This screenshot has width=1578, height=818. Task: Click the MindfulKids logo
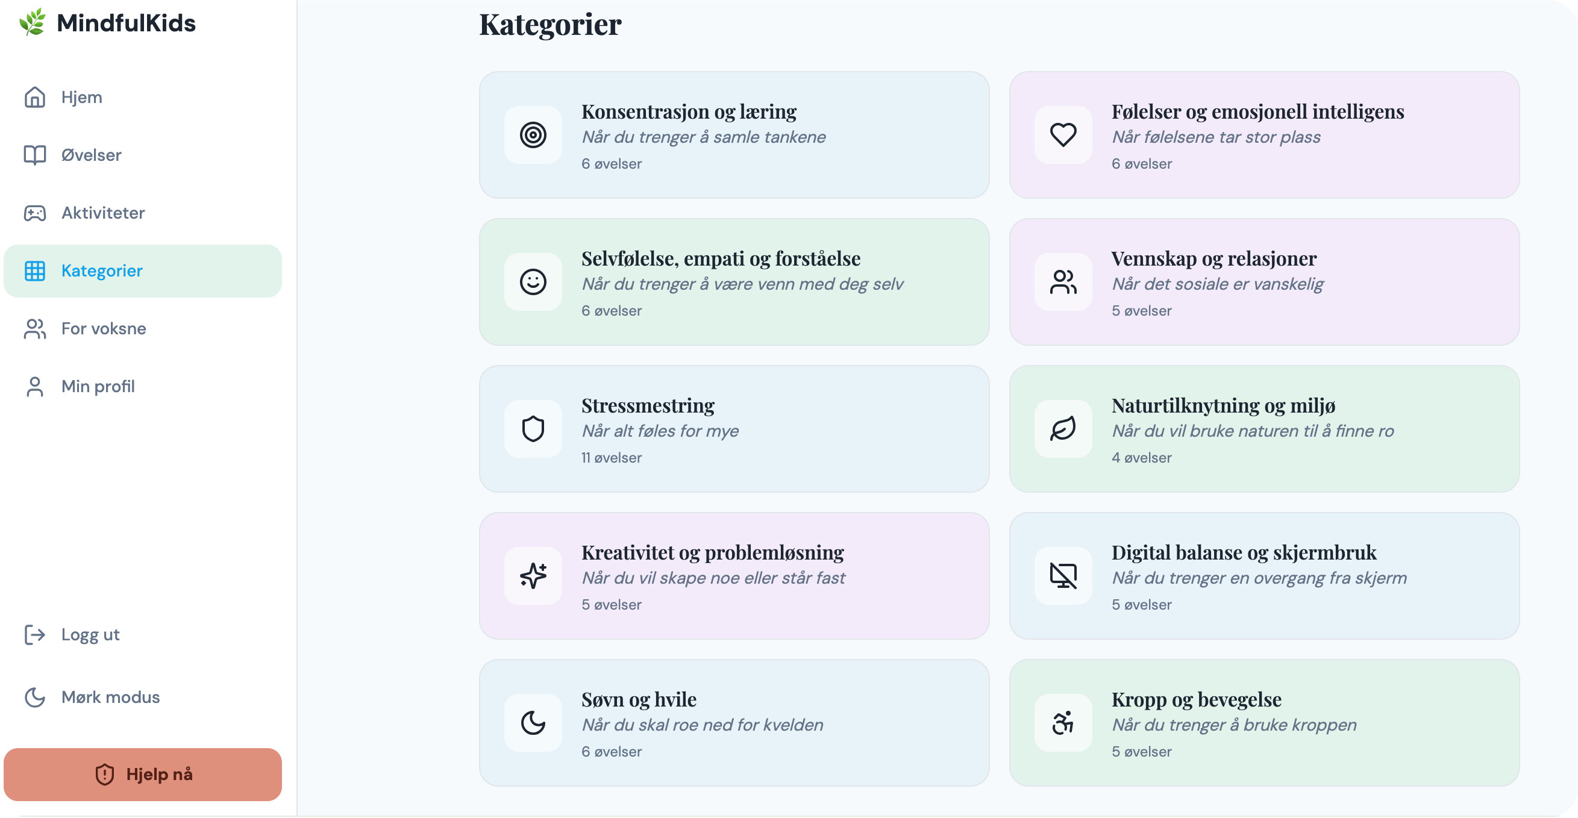108,23
